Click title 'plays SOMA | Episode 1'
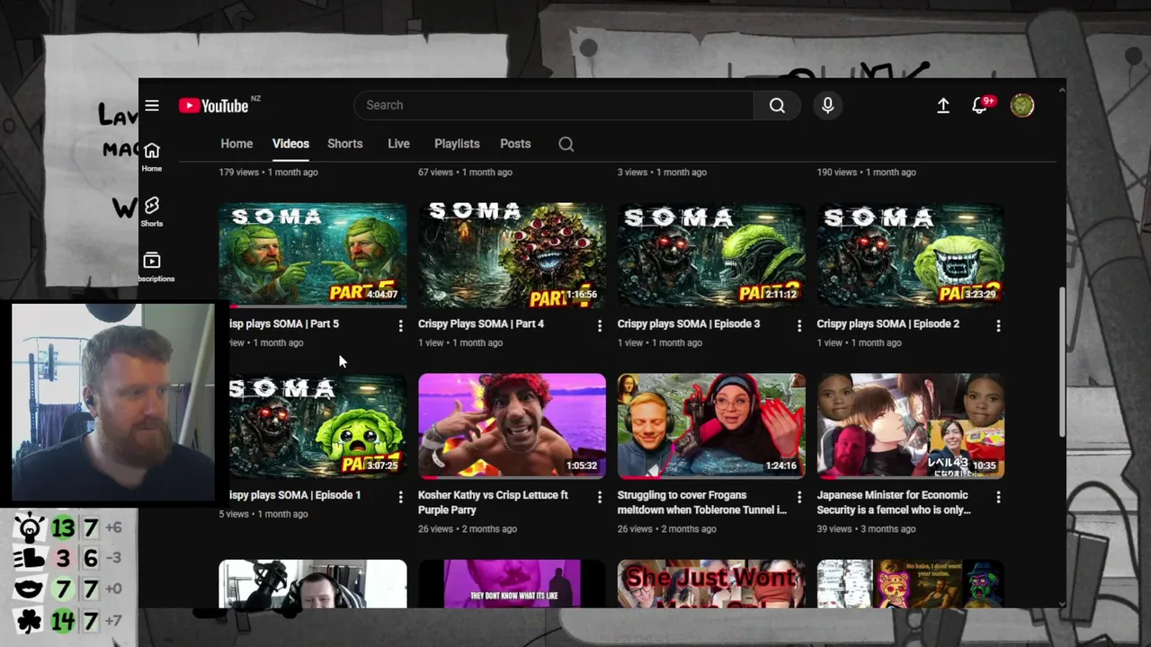 click(294, 495)
